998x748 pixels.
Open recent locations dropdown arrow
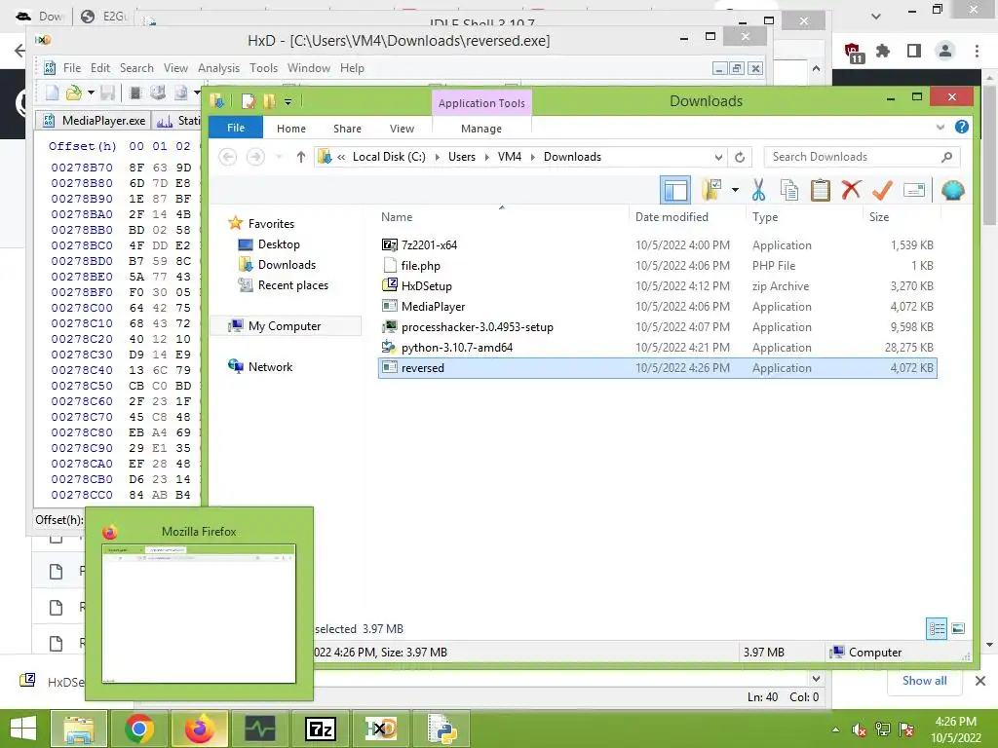[x=279, y=157]
